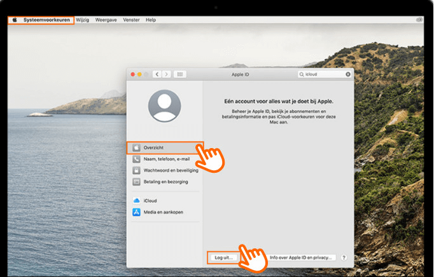Image resolution: width=434 pixels, height=277 pixels.
Task: Click the Apple ID window title
Action: coord(241,74)
